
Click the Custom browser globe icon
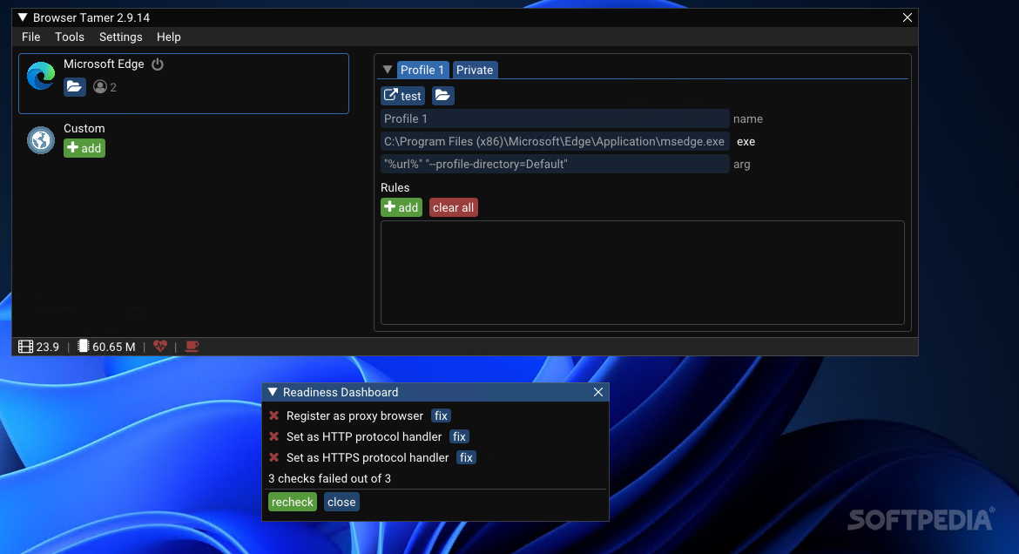coord(41,139)
